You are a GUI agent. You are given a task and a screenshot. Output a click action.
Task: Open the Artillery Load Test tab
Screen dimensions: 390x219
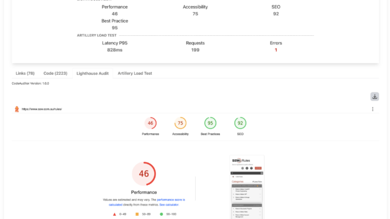click(135, 73)
